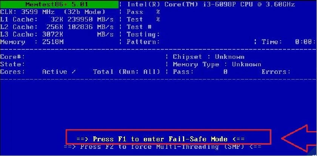Image resolution: width=317 pixels, height=156 pixels.
Task: Click the Memtest86+ 5.01 title banner
Action: coord(59,4)
